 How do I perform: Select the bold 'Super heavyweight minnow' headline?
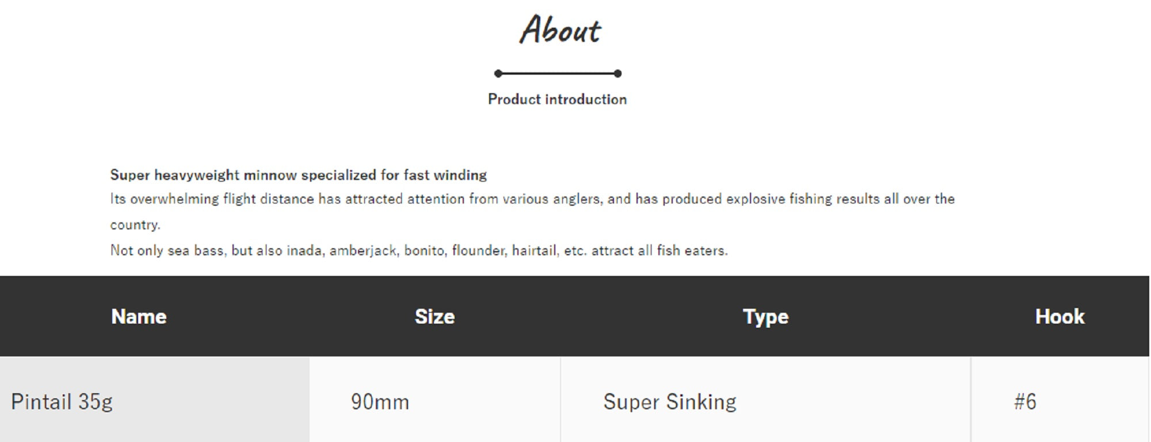298,175
